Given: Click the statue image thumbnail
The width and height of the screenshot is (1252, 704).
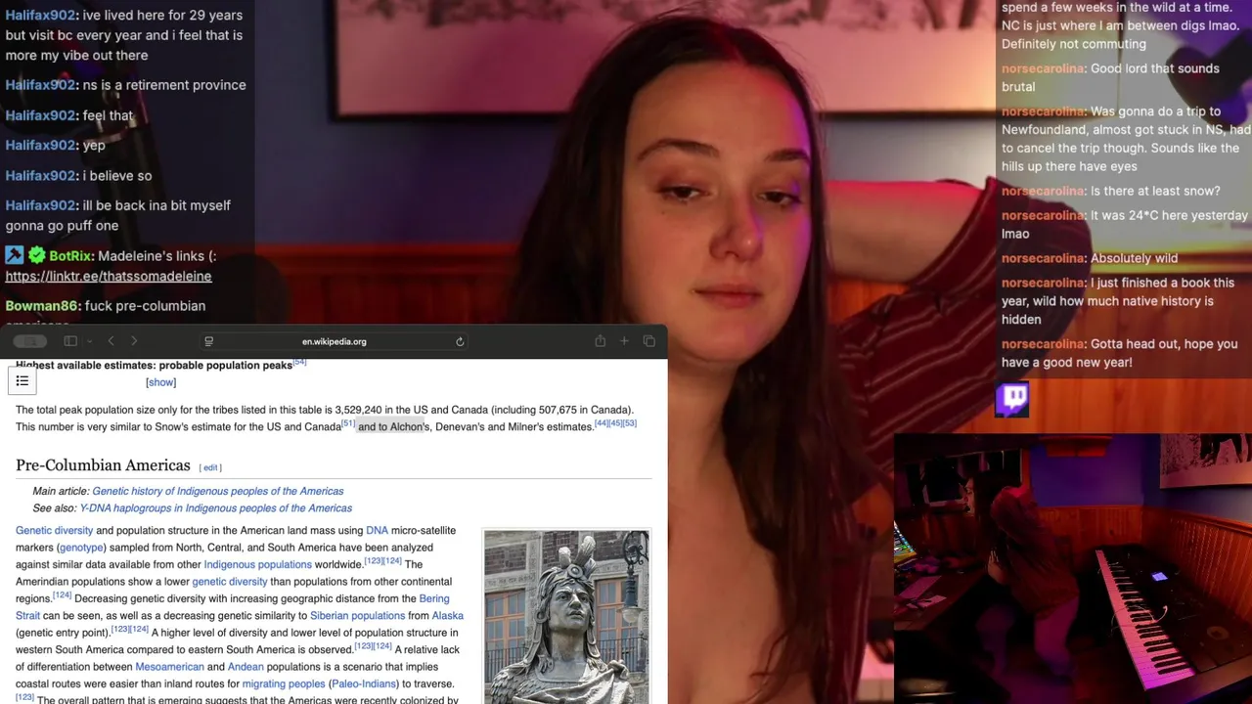Looking at the screenshot, I should [566, 617].
